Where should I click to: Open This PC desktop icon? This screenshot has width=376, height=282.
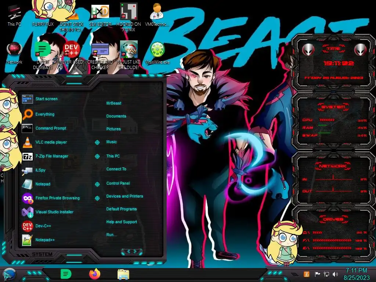14,15
